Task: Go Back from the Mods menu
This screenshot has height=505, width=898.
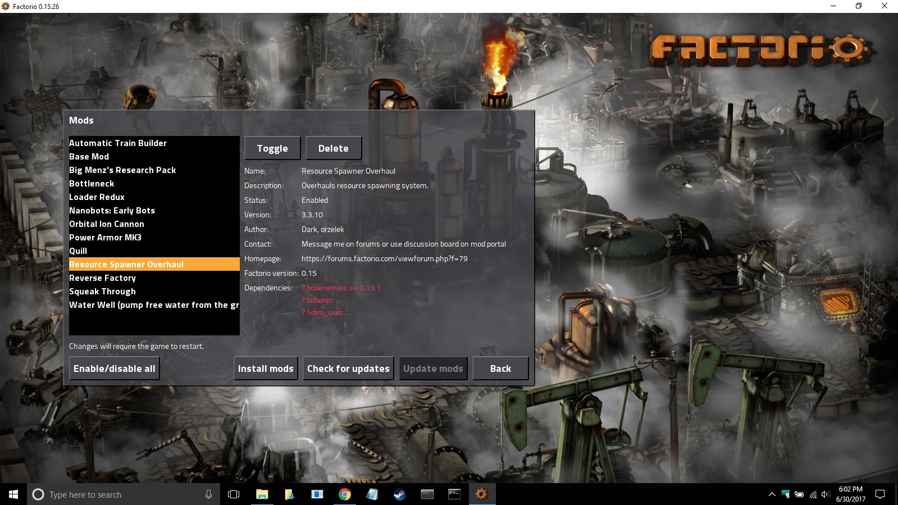Action: coord(500,368)
